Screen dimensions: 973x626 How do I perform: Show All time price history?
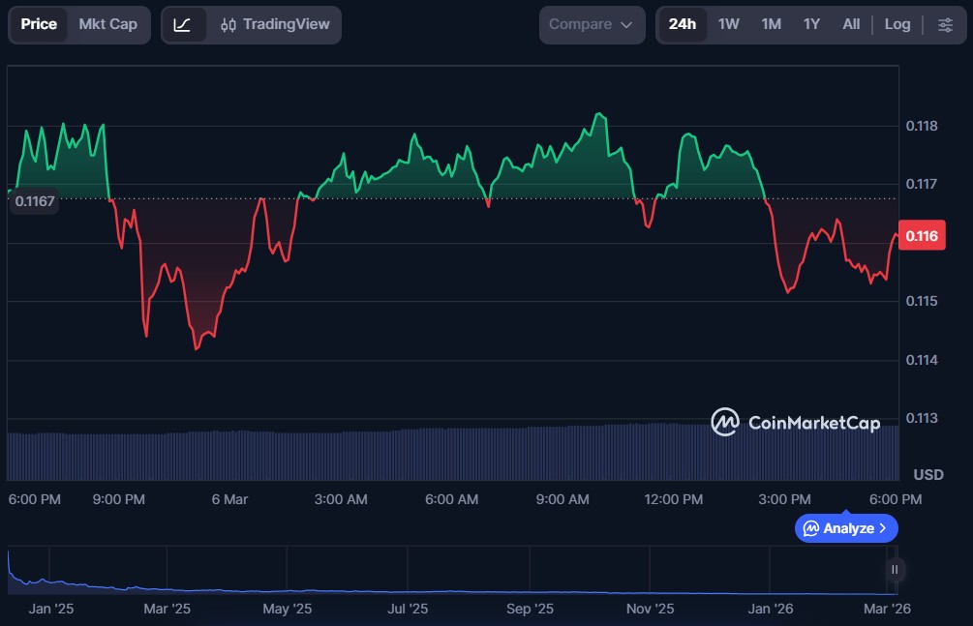coord(851,24)
